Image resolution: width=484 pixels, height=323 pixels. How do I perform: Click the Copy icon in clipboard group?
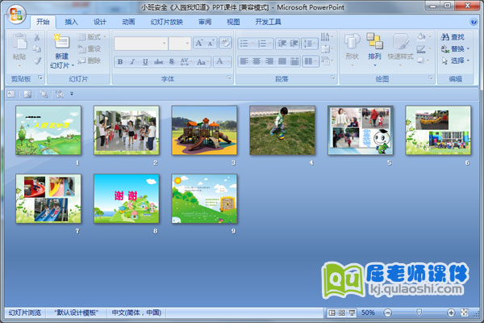coord(37,49)
